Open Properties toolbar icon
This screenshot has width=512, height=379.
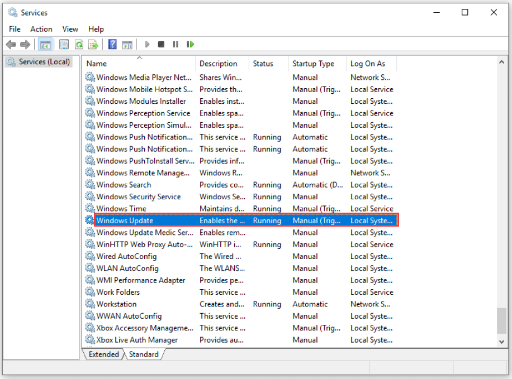tap(64, 44)
